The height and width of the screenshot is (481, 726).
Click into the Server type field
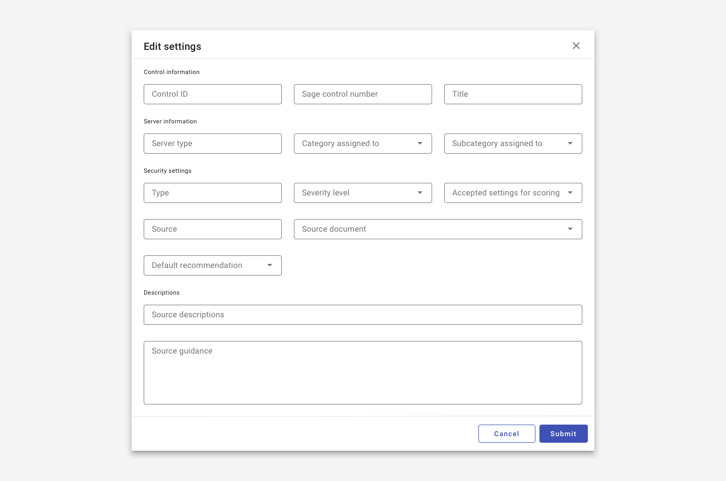point(213,144)
